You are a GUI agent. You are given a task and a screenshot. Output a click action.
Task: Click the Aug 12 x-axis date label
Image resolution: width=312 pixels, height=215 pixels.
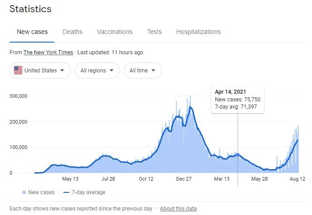click(297, 179)
